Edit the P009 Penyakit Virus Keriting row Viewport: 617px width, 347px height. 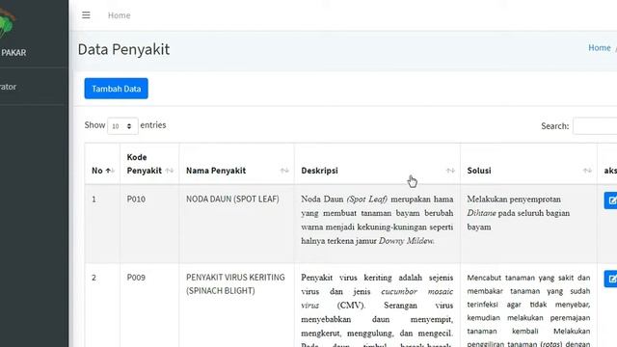coord(611,279)
